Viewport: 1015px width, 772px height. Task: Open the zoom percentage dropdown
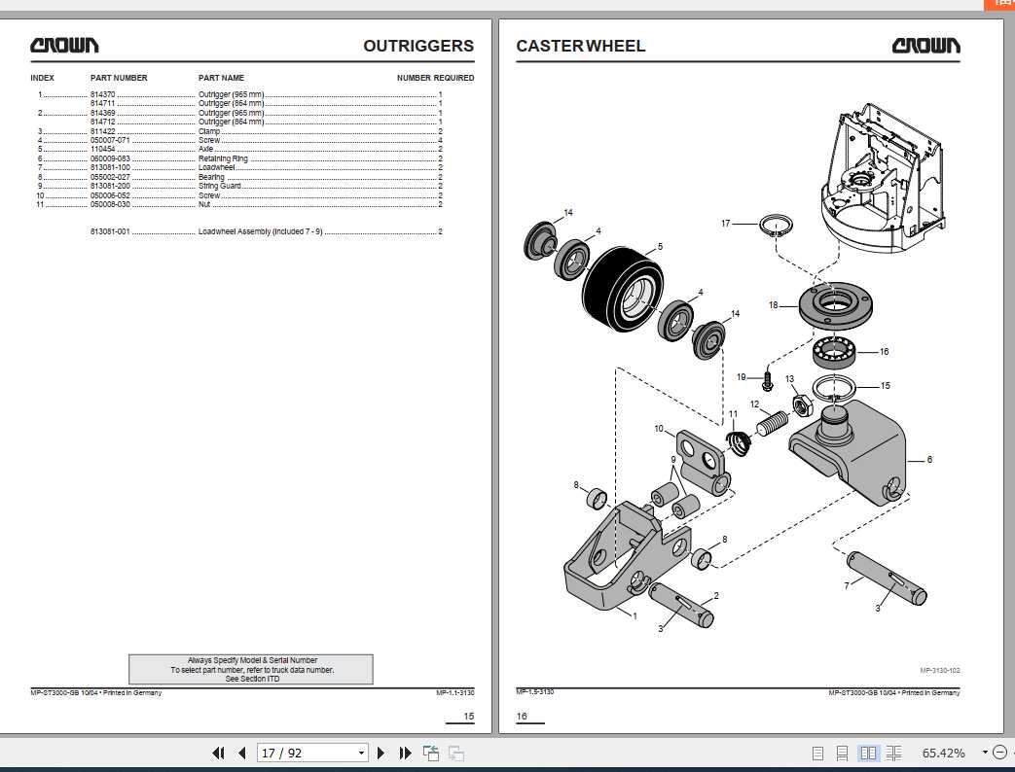click(x=985, y=753)
